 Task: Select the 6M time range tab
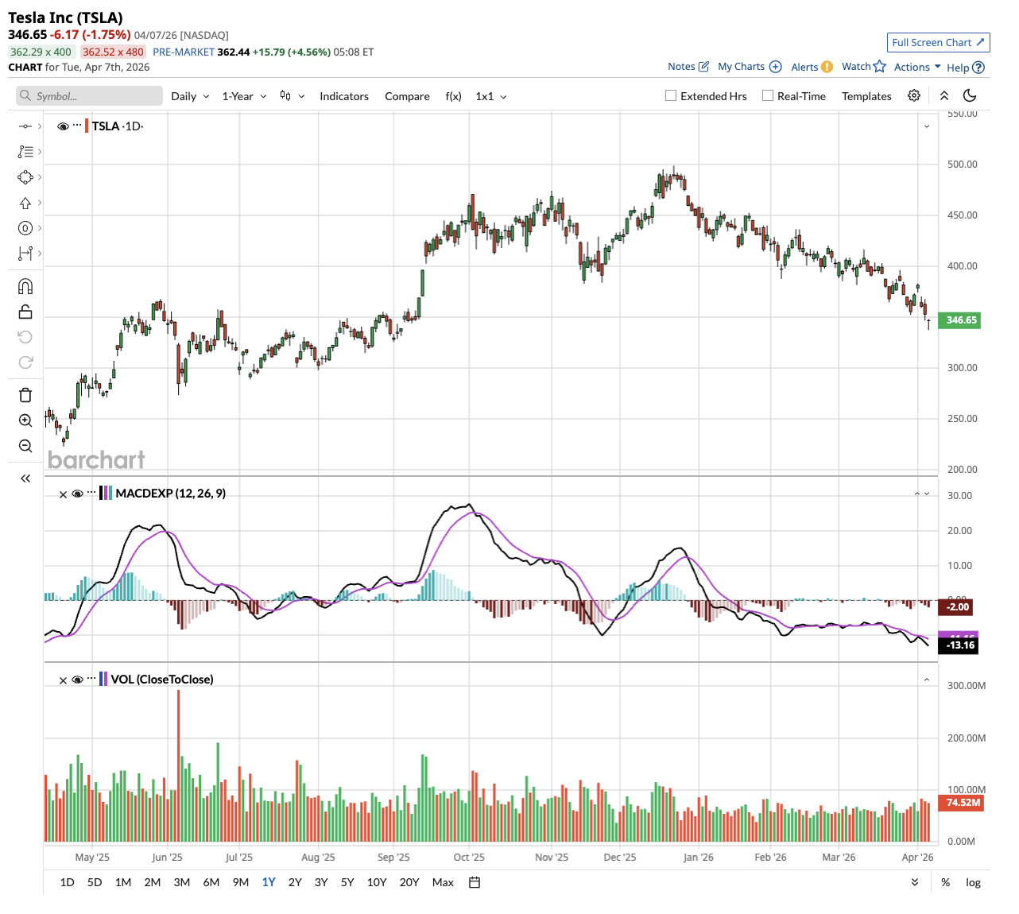[x=211, y=882]
